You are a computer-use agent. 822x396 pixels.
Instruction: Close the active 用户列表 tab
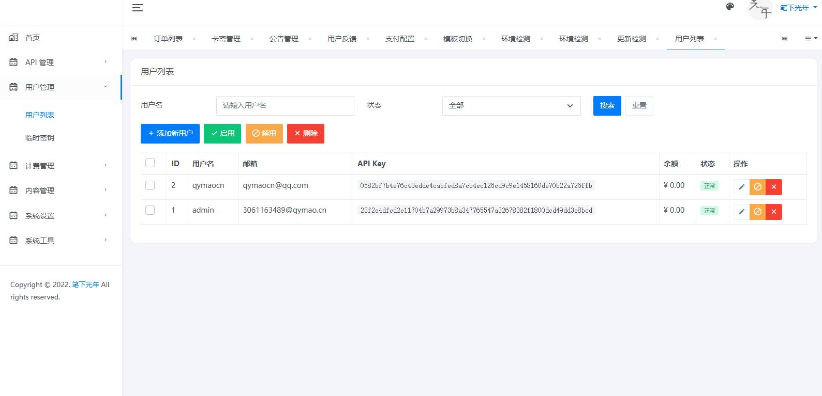coord(715,39)
